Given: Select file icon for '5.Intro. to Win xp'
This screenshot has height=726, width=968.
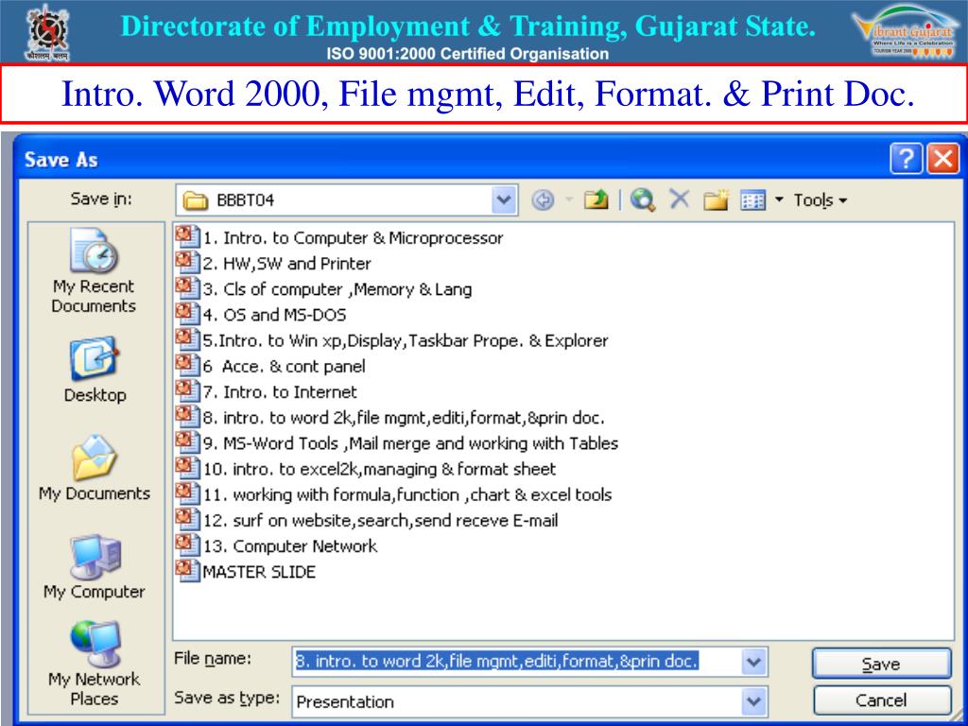Looking at the screenshot, I should (187, 339).
